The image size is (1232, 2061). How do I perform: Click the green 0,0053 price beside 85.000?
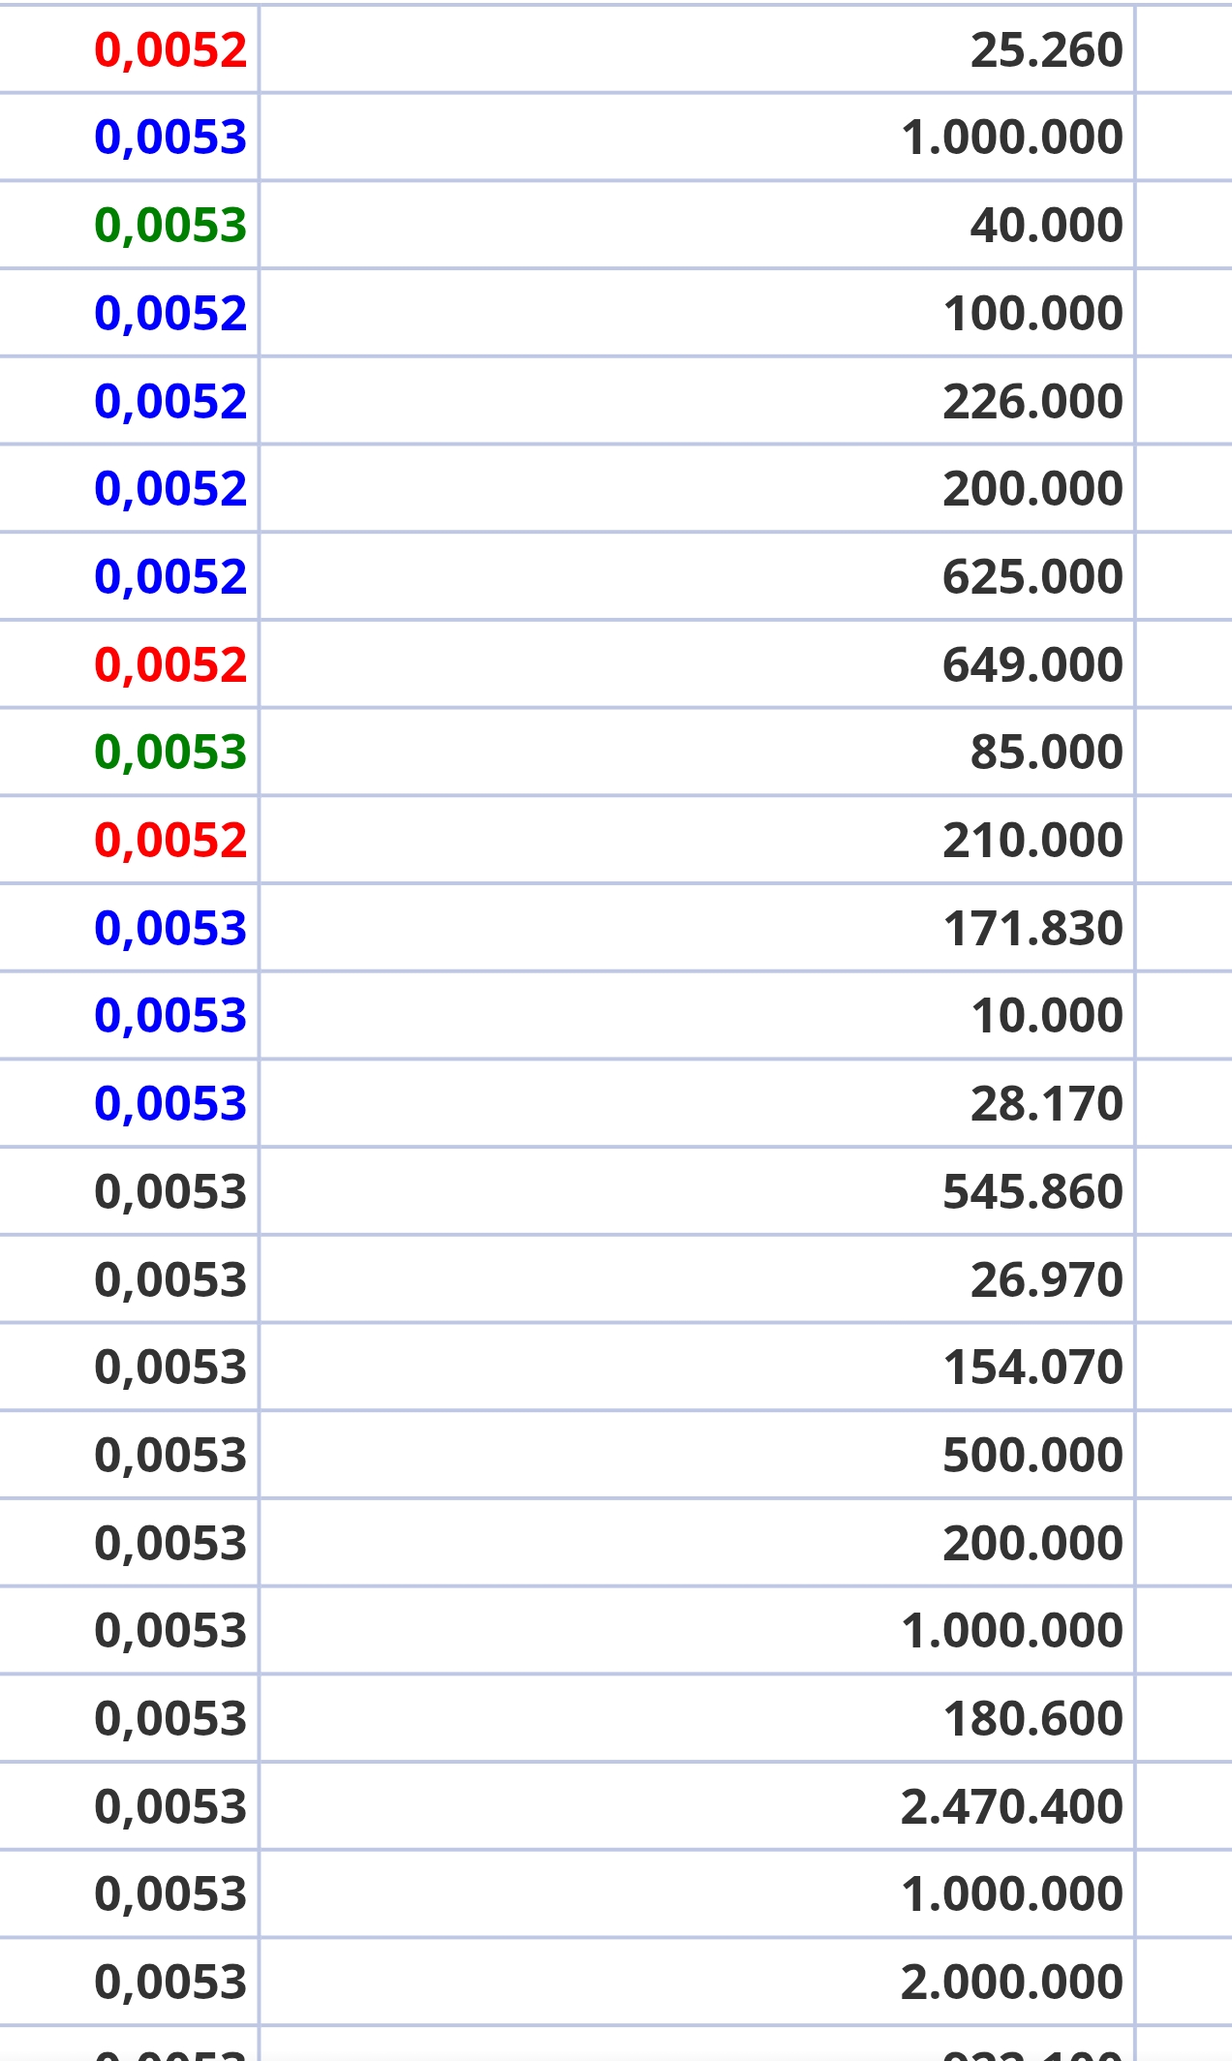[170, 753]
